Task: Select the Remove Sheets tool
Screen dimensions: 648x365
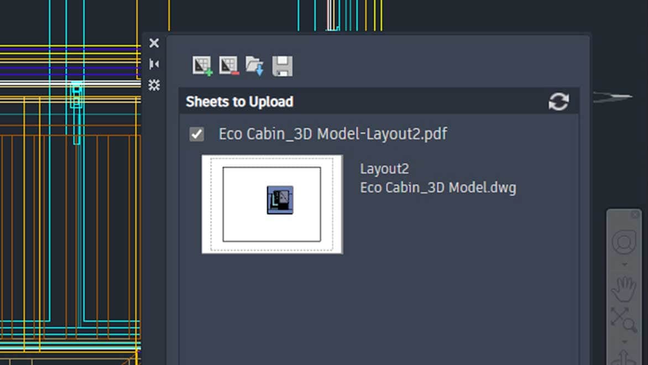Action: point(228,65)
